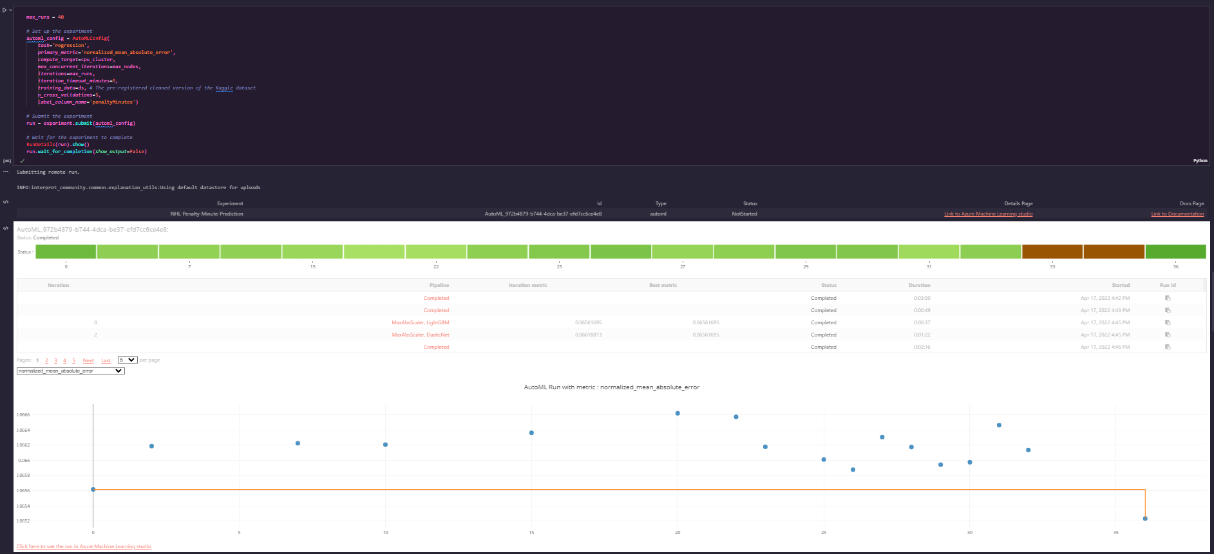The image size is (1214, 554).
Task: Select lowest chart point at iteration 36
Action: tap(1145, 519)
